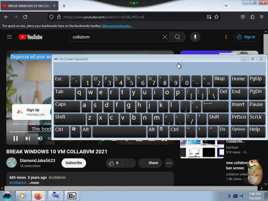Image resolution: width=268 pixels, height=201 pixels.
Task: Click the taskbar clock 7:08 PM
Action: (255, 196)
